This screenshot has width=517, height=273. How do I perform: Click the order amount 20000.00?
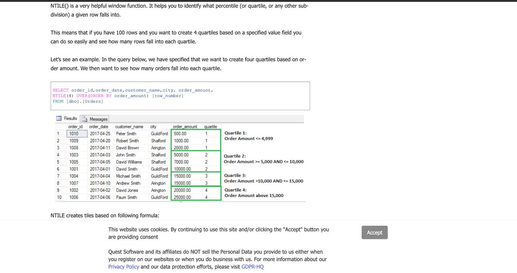183,190
